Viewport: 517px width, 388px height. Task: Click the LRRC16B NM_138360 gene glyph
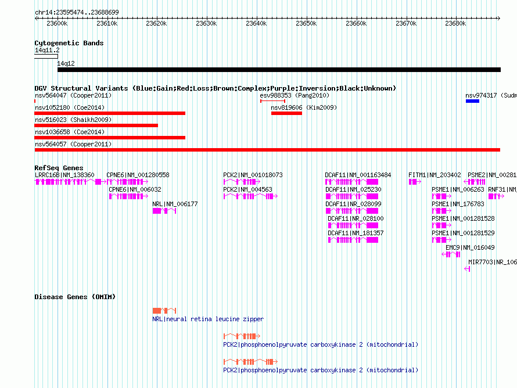70,182
